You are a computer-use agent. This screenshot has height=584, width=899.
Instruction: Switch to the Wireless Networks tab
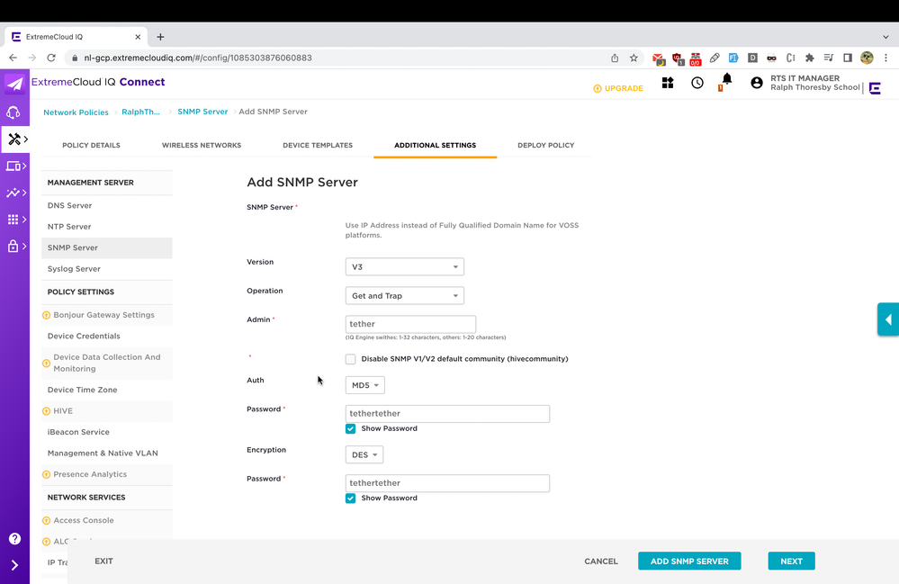[202, 145]
